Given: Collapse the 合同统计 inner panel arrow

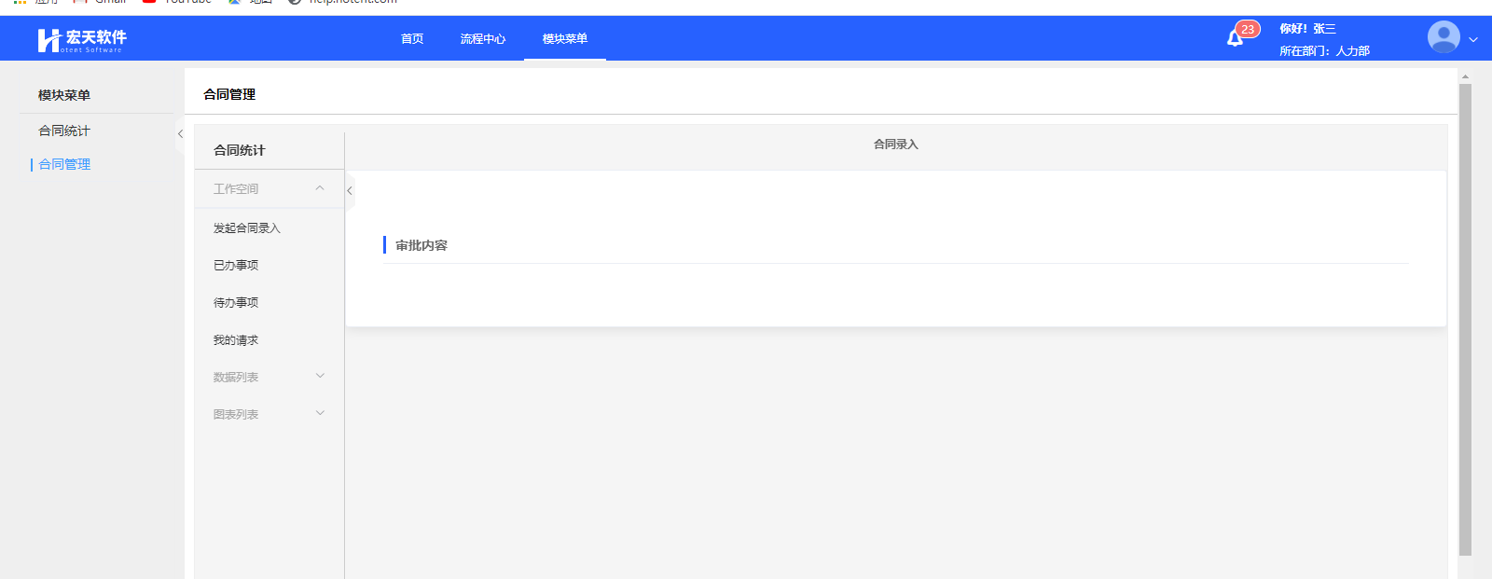Looking at the screenshot, I should pyautogui.click(x=350, y=190).
